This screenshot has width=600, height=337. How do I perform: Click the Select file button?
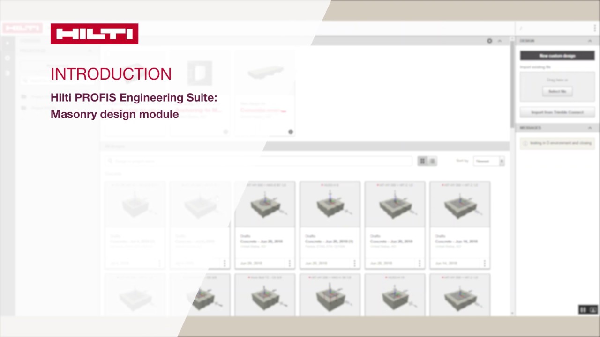point(557,91)
